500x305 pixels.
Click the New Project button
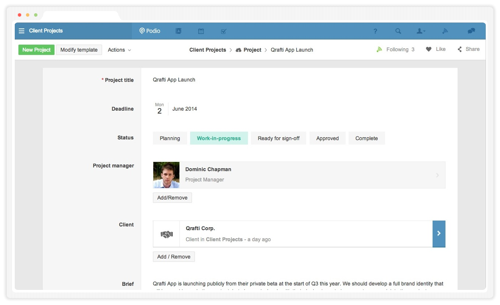tap(36, 50)
